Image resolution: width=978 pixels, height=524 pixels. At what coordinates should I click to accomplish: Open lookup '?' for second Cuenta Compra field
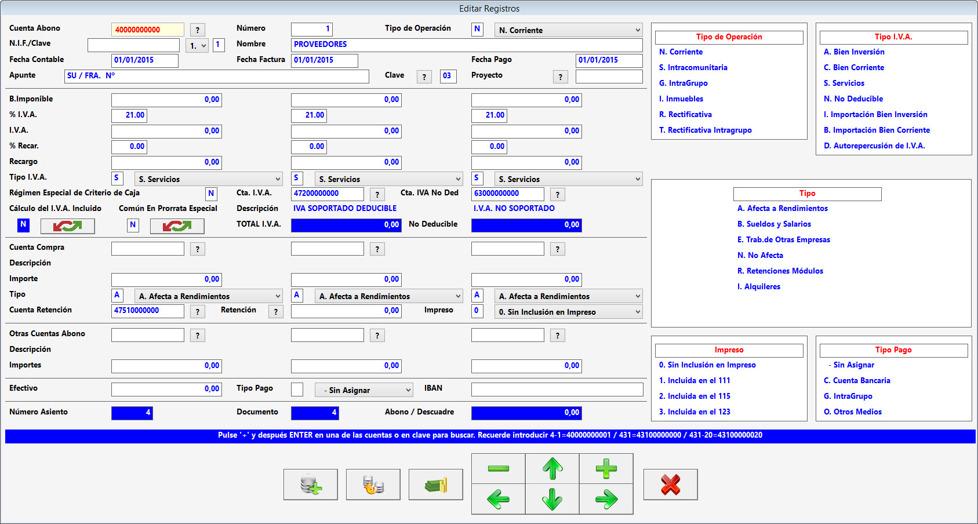(377, 249)
